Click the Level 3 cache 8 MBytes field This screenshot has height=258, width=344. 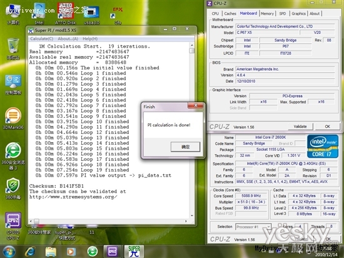(x=304, y=214)
